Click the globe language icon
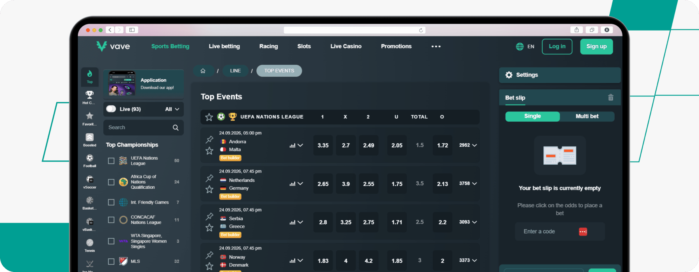The height and width of the screenshot is (272, 699). pyautogui.click(x=520, y=46)
